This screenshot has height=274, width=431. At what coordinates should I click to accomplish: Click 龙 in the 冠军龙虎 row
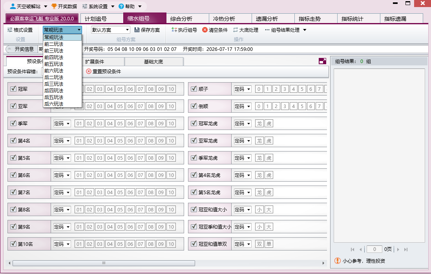coord(259,124)
